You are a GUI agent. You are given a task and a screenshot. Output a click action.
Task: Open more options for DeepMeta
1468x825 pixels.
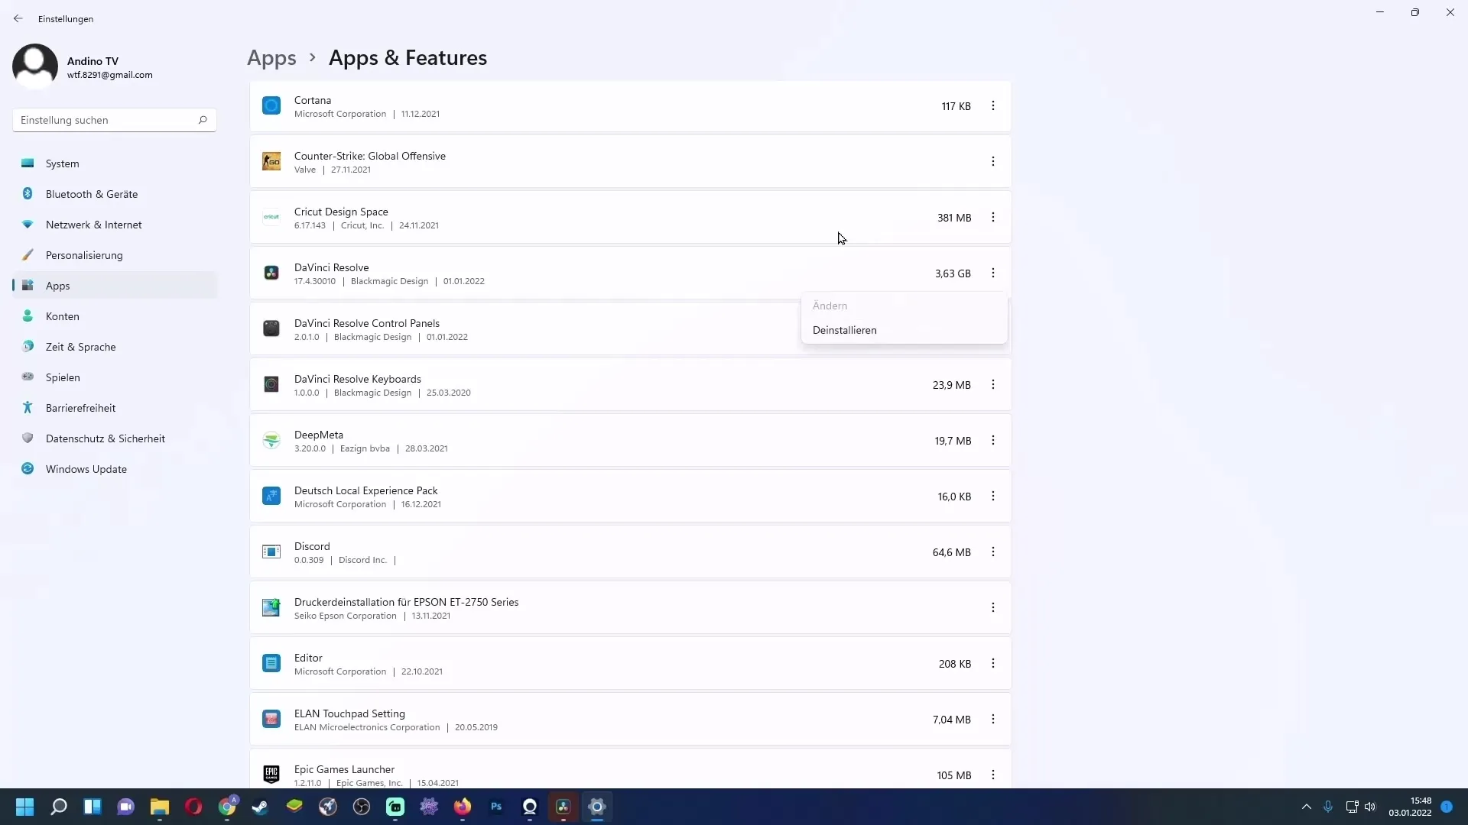pos(992,441)
